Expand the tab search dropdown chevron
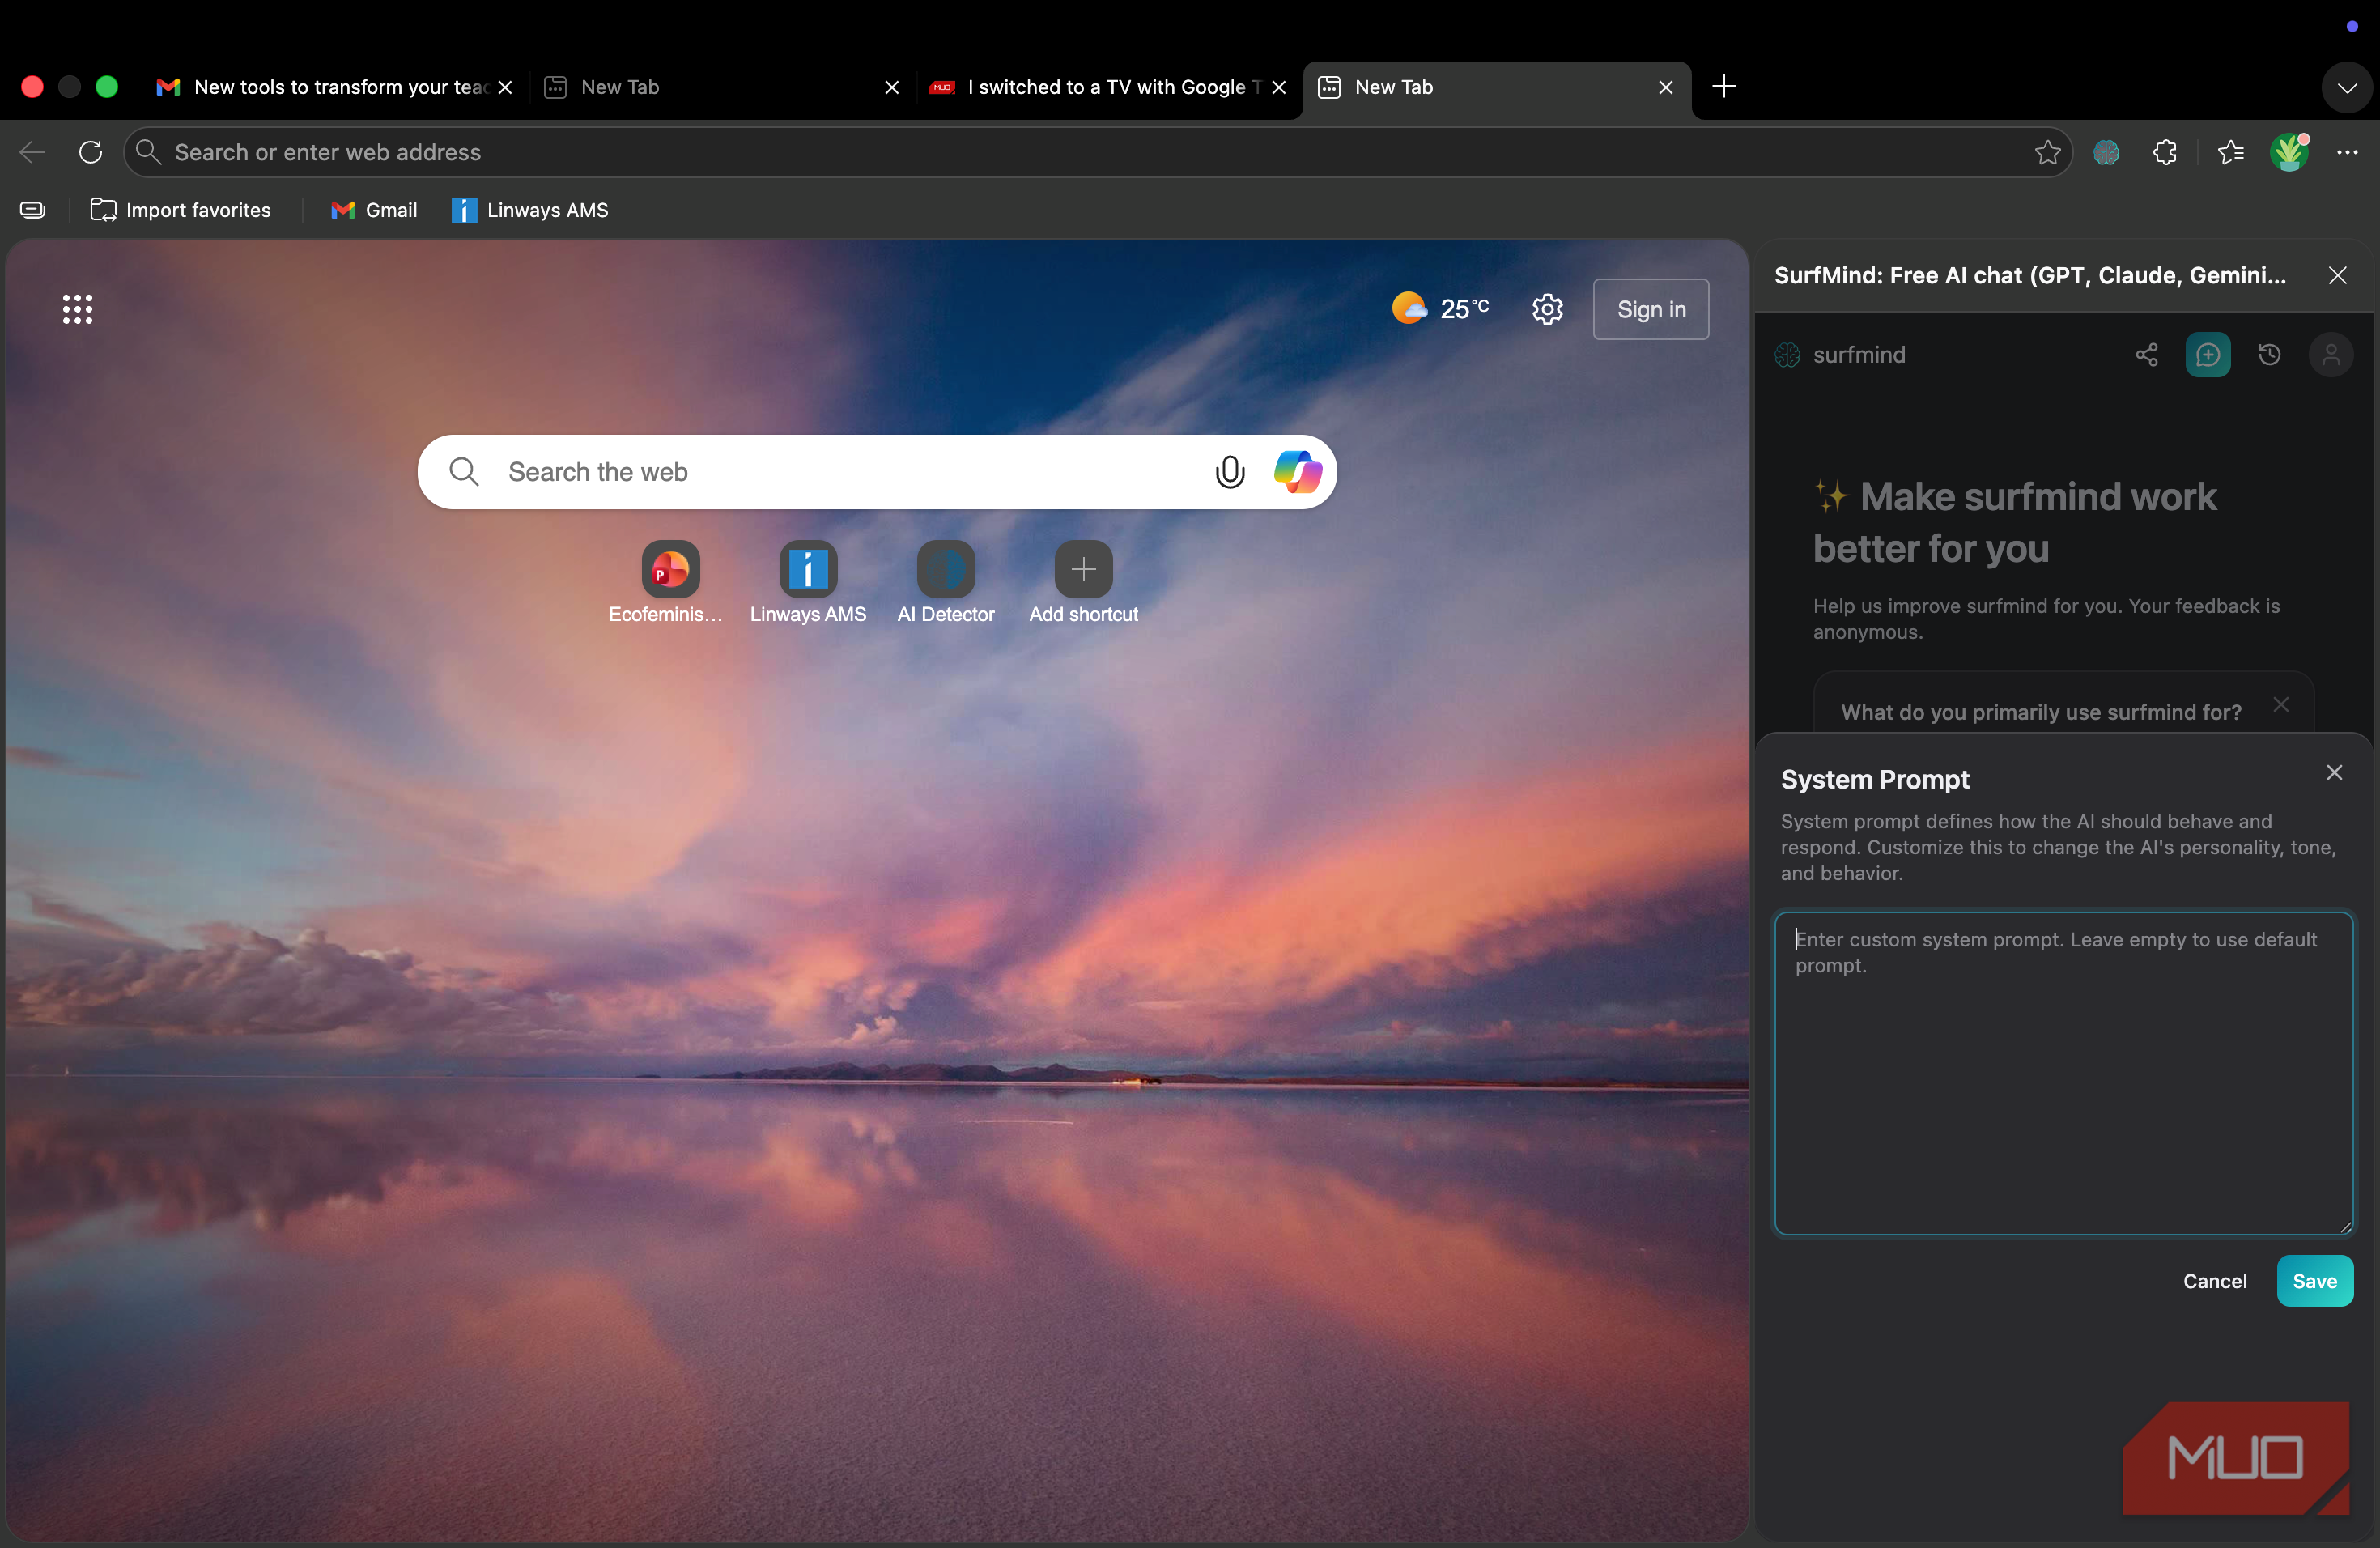The image size is (2380, 1548). [x=2346, y=87]
